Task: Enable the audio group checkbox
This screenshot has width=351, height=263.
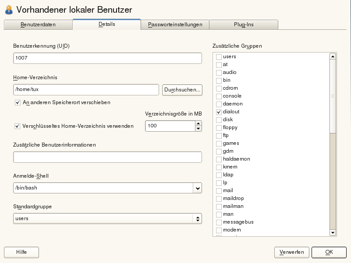Action: 219,73
